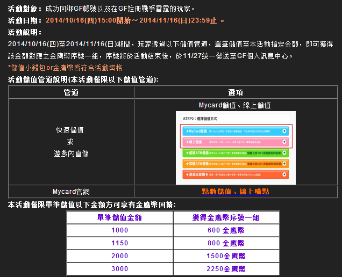Click the 600 金鷹幣 reward cell
This screenshot has height=277, width=342.
click(x=226, y=230)
